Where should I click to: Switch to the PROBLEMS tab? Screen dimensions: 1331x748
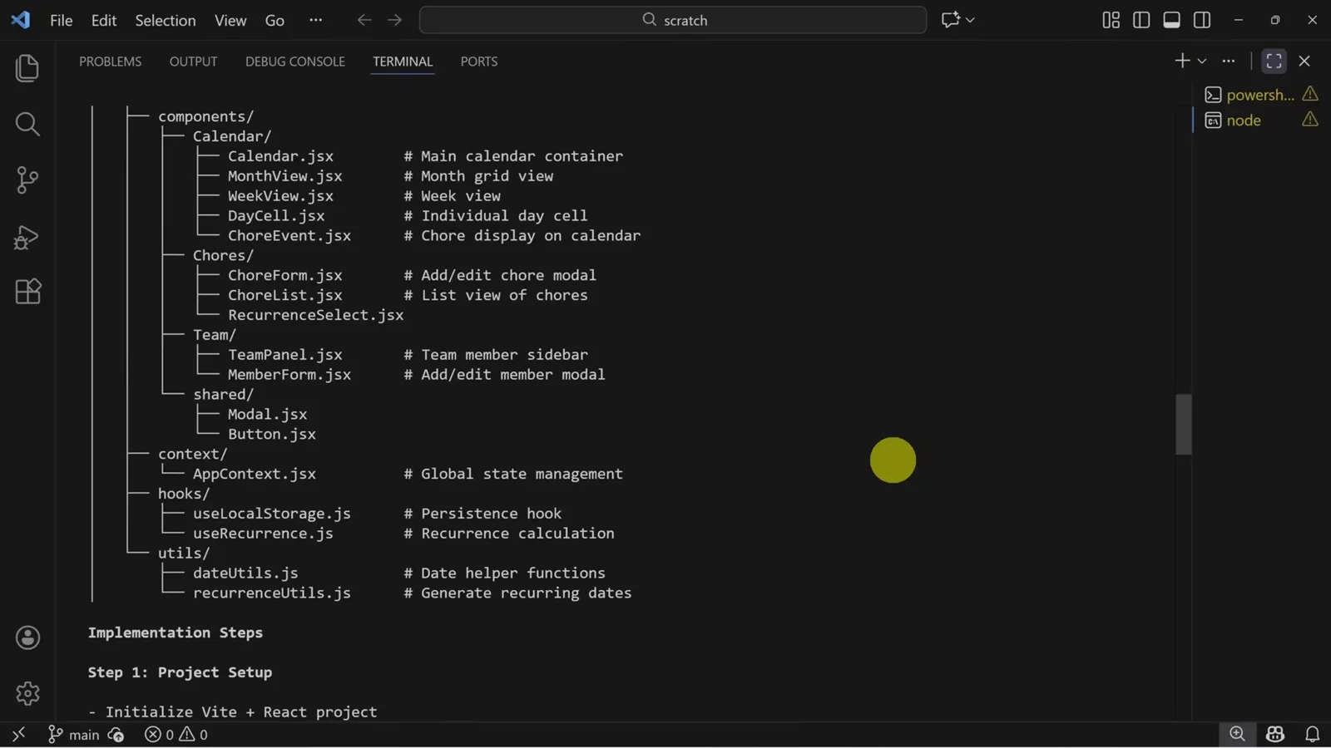pyautogui.click(x=111, y=62)
